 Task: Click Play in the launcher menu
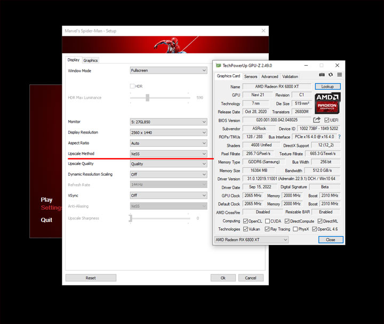click(x=46, y=200)
